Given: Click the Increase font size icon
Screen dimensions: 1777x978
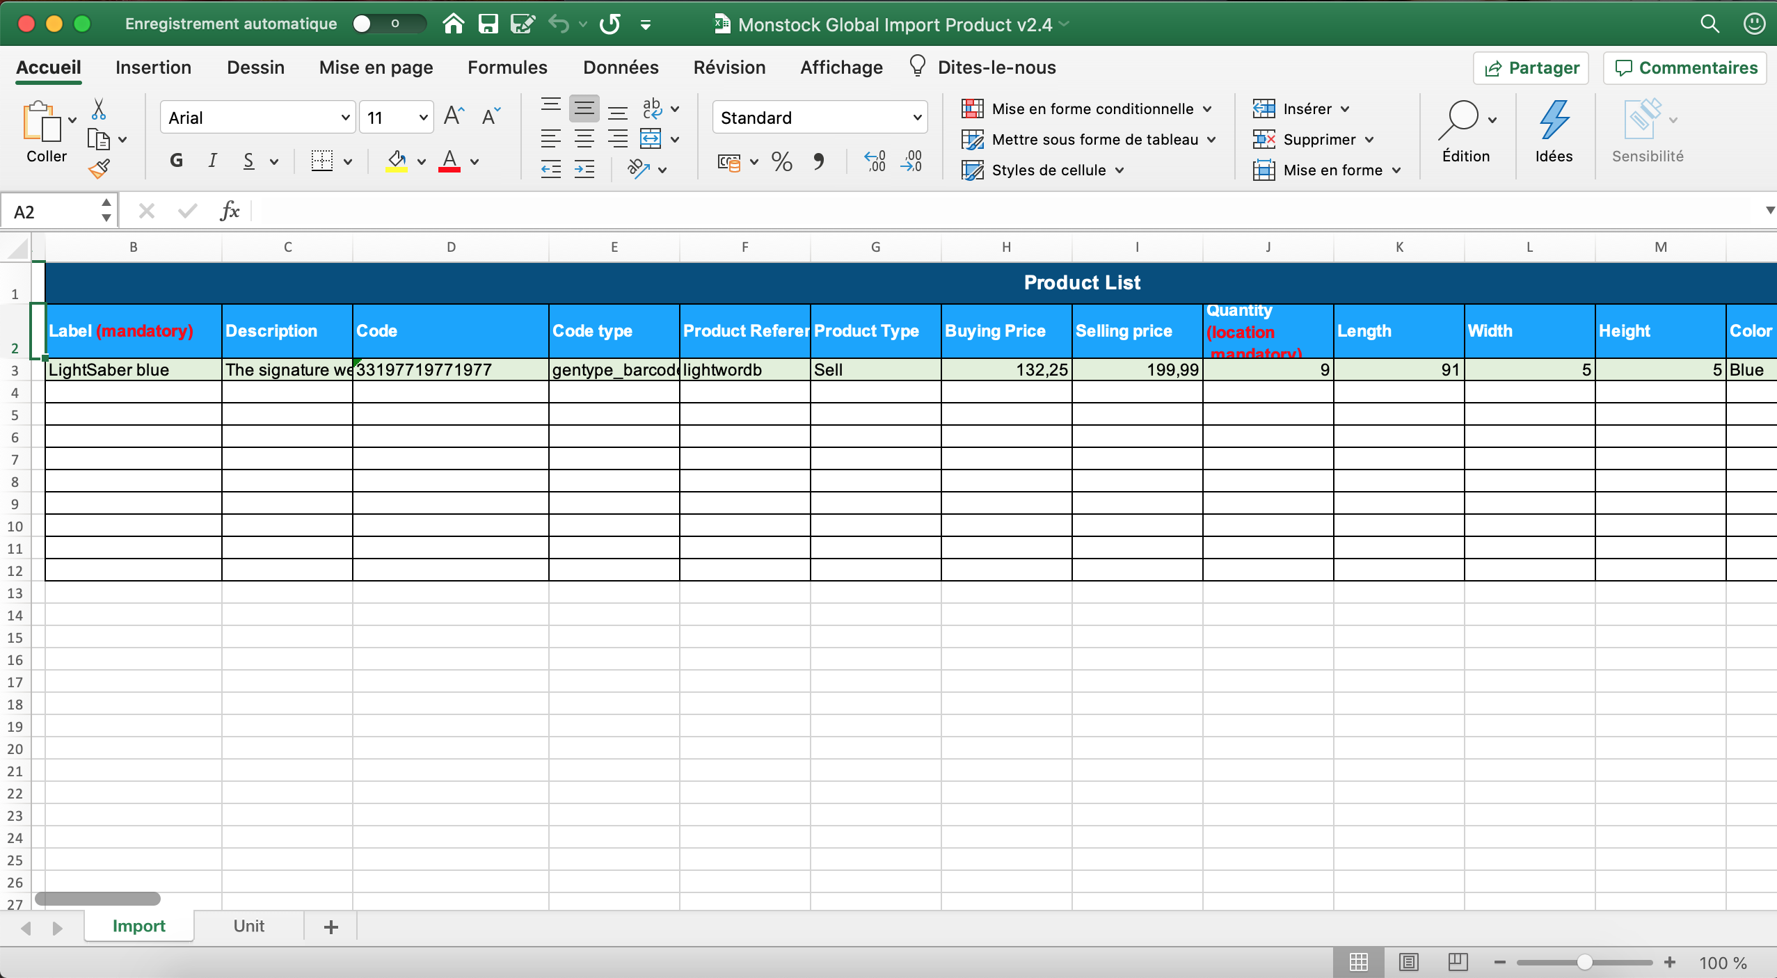Looking at the screenshot, I should pos(454,116).
